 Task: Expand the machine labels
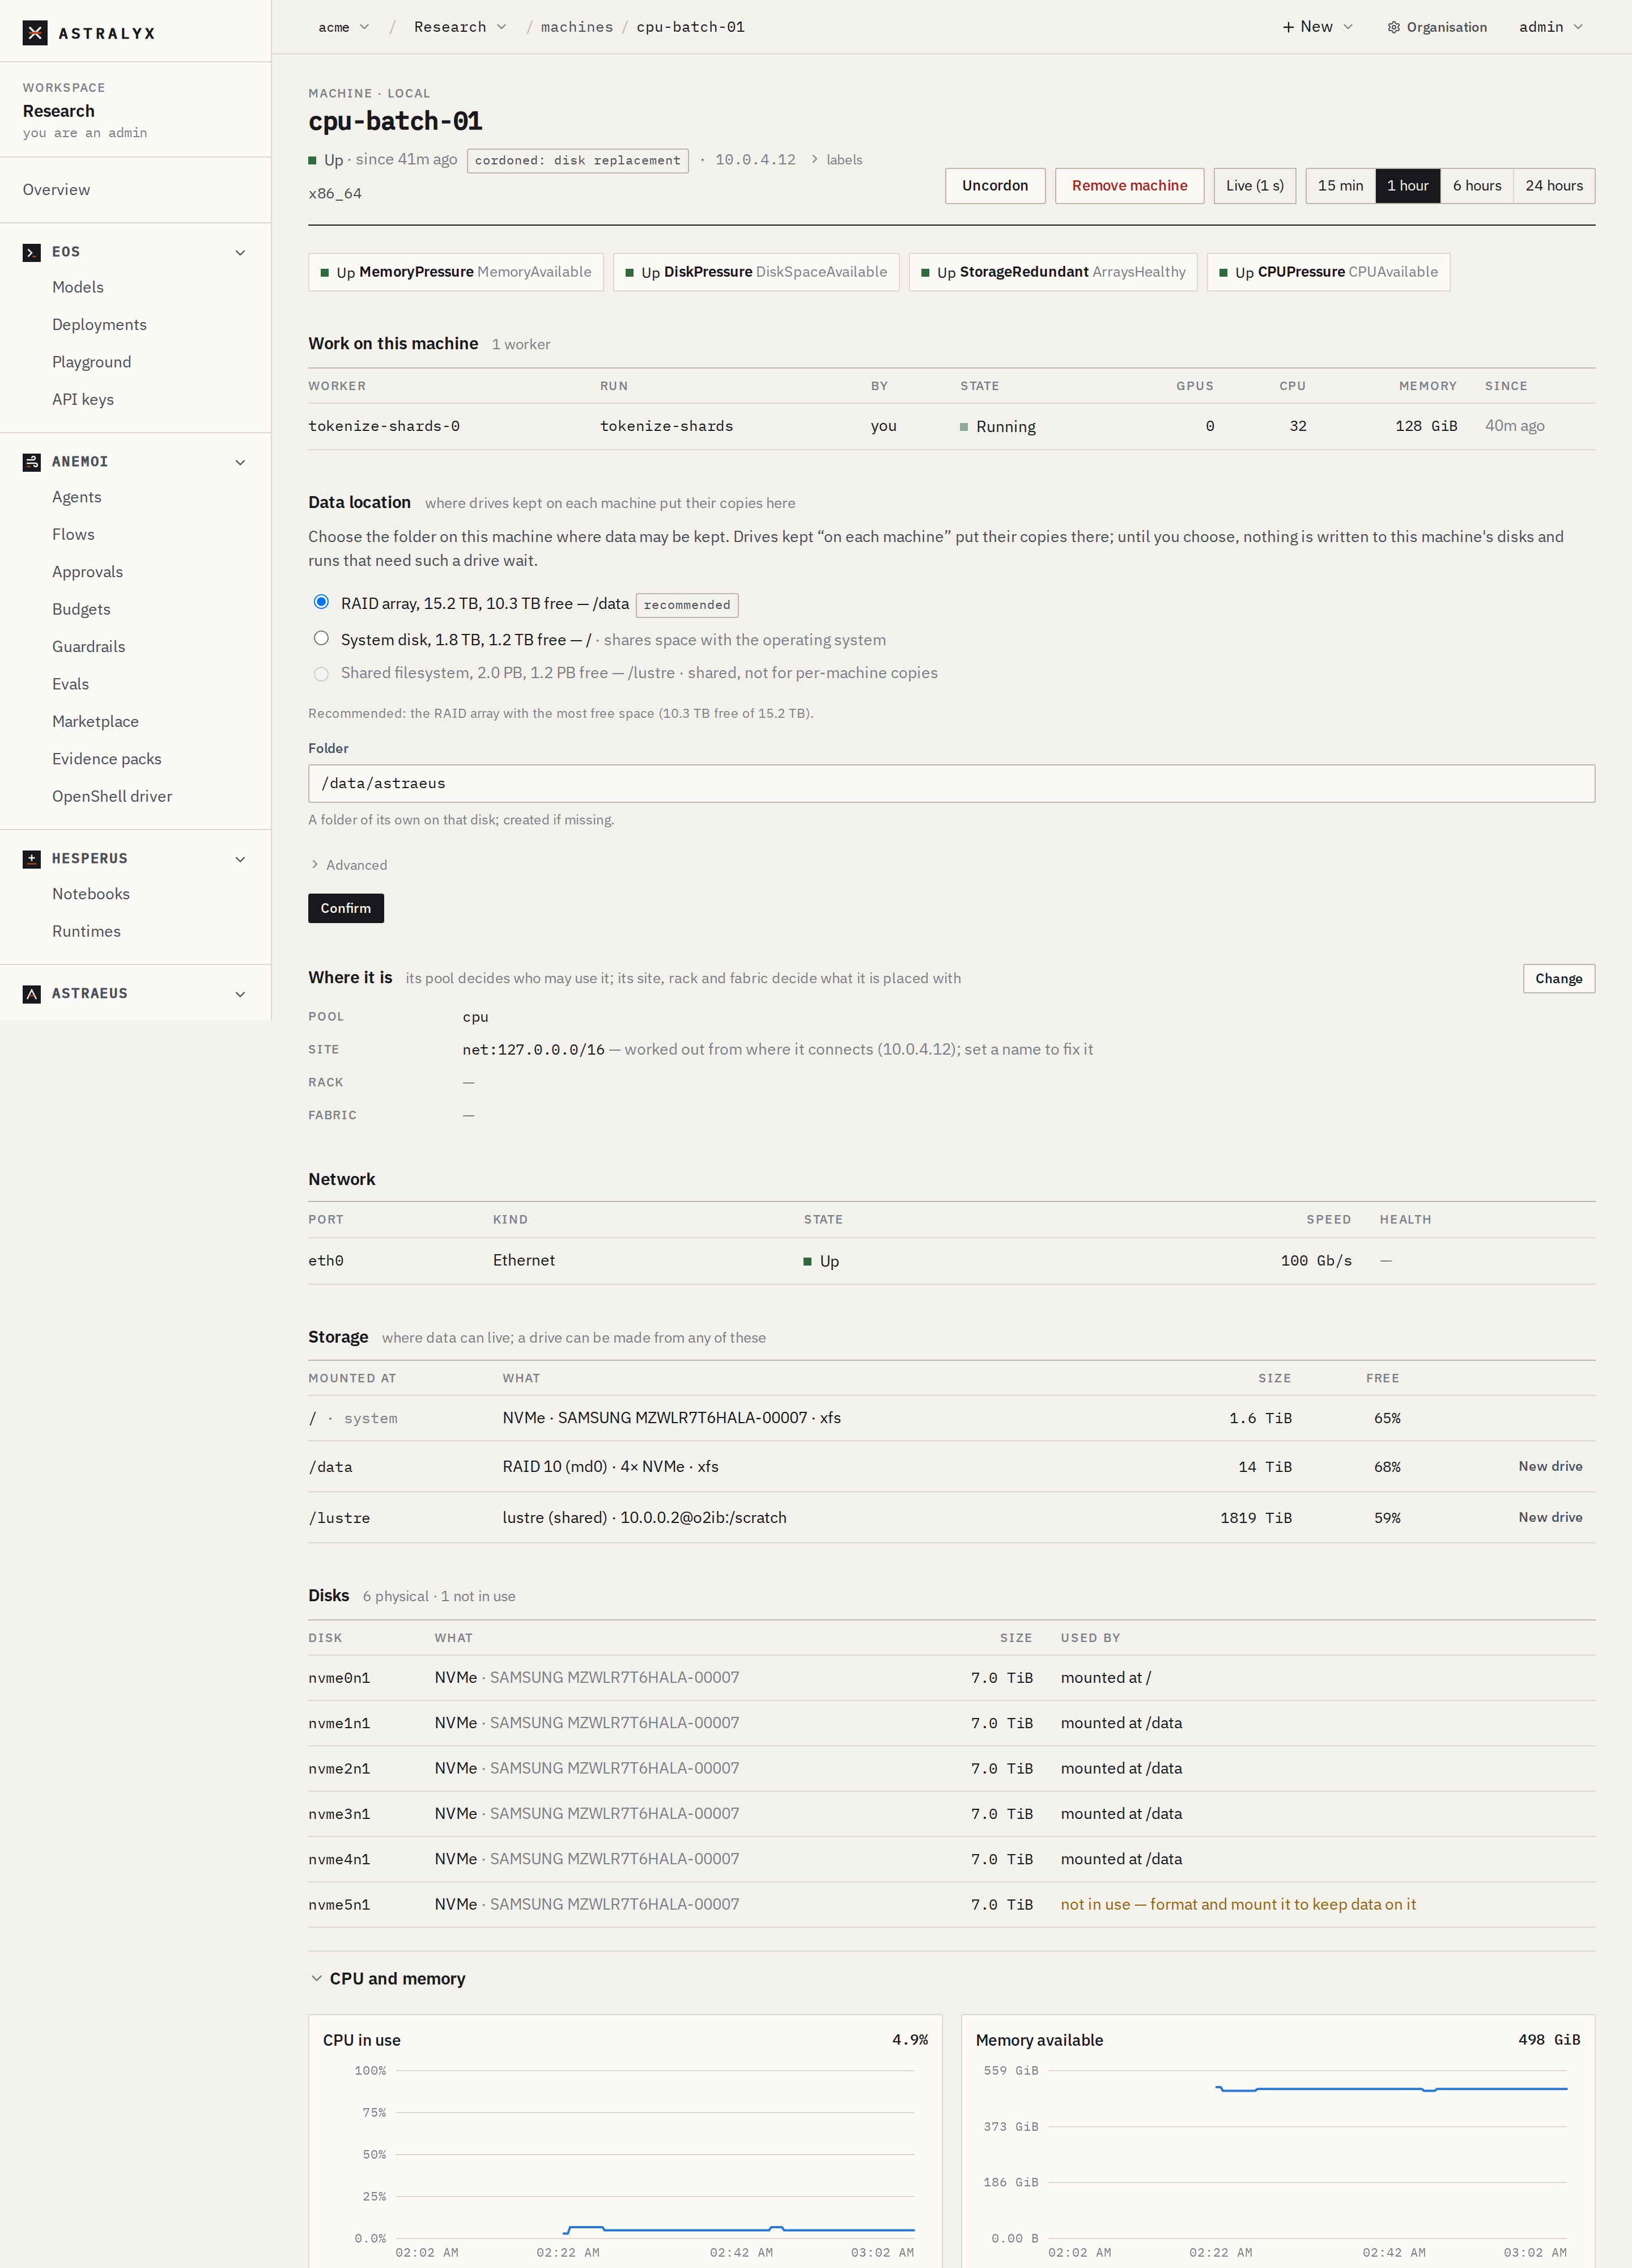(836, 160)
